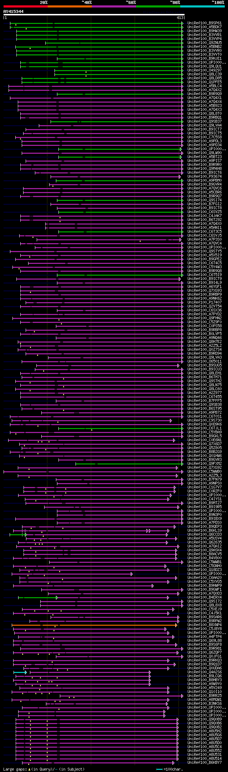The height and width of the screenshot is (772, 228).
Task: Click the single orange alignment bar
Action: pos(94,625)
